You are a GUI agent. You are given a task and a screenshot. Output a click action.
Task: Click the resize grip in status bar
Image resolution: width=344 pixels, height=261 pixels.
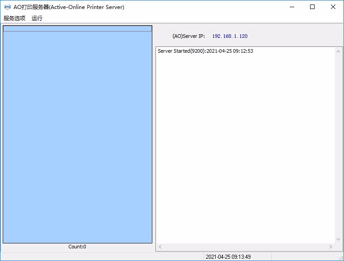click(341, 258)
